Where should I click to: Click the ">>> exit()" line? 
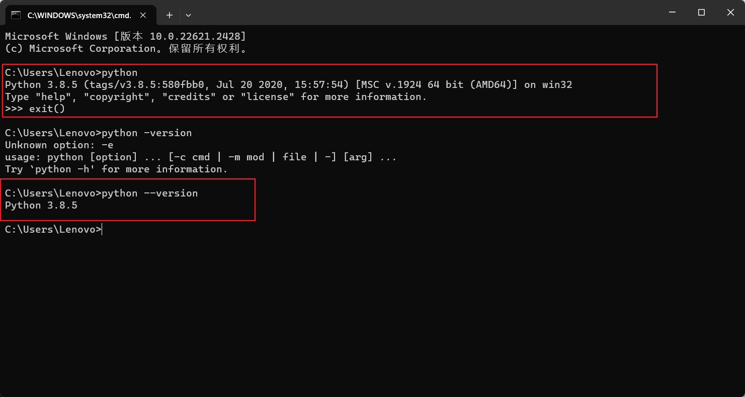coord(35,109)
